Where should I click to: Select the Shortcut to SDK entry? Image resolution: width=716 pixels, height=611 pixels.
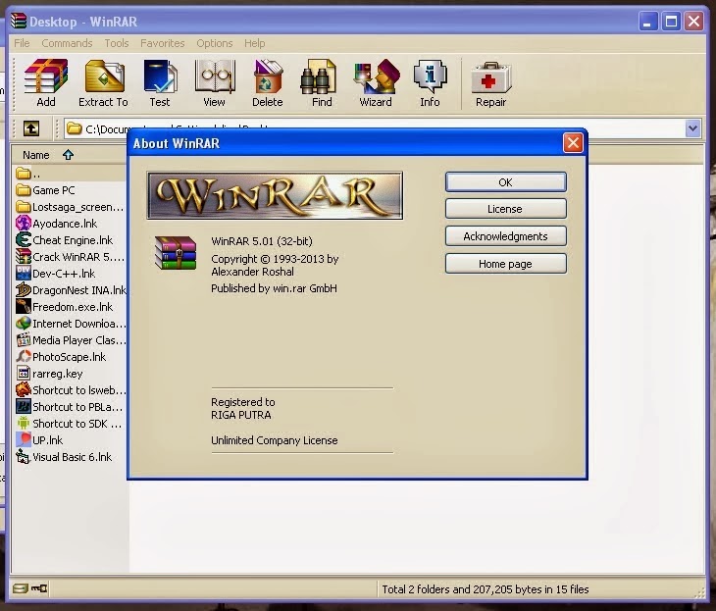tap(70, 424)
